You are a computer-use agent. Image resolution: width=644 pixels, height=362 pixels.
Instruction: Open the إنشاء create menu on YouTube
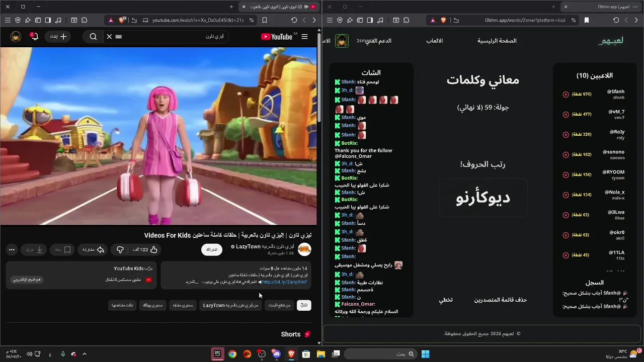click(x=58, y=37)
